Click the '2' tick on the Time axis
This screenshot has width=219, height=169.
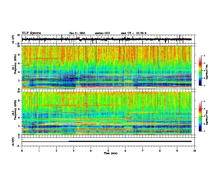(56, 151)
